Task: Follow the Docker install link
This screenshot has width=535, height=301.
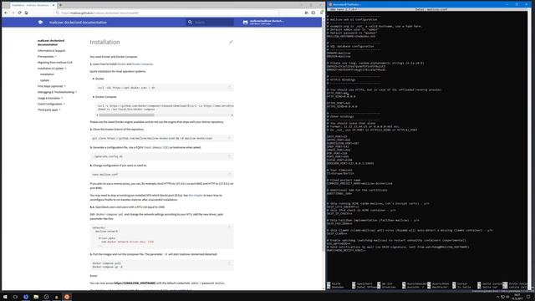Action: point(121,64)
